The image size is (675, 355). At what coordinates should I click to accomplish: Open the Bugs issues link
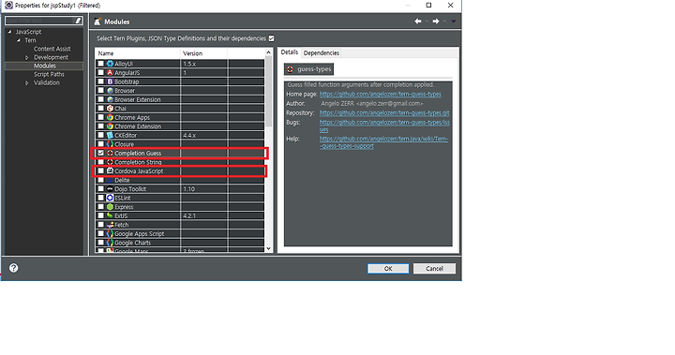coord(384,126)
